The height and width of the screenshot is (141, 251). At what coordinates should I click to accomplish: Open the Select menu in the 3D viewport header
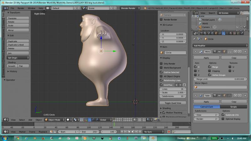click(x=22, y=120)
